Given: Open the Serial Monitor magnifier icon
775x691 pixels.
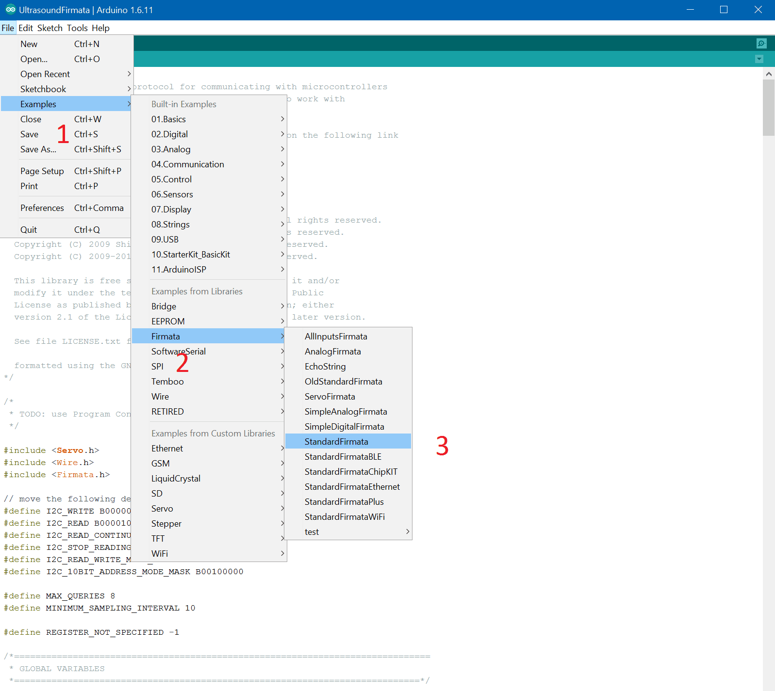Looking at the screenshot, I should 761,44.
